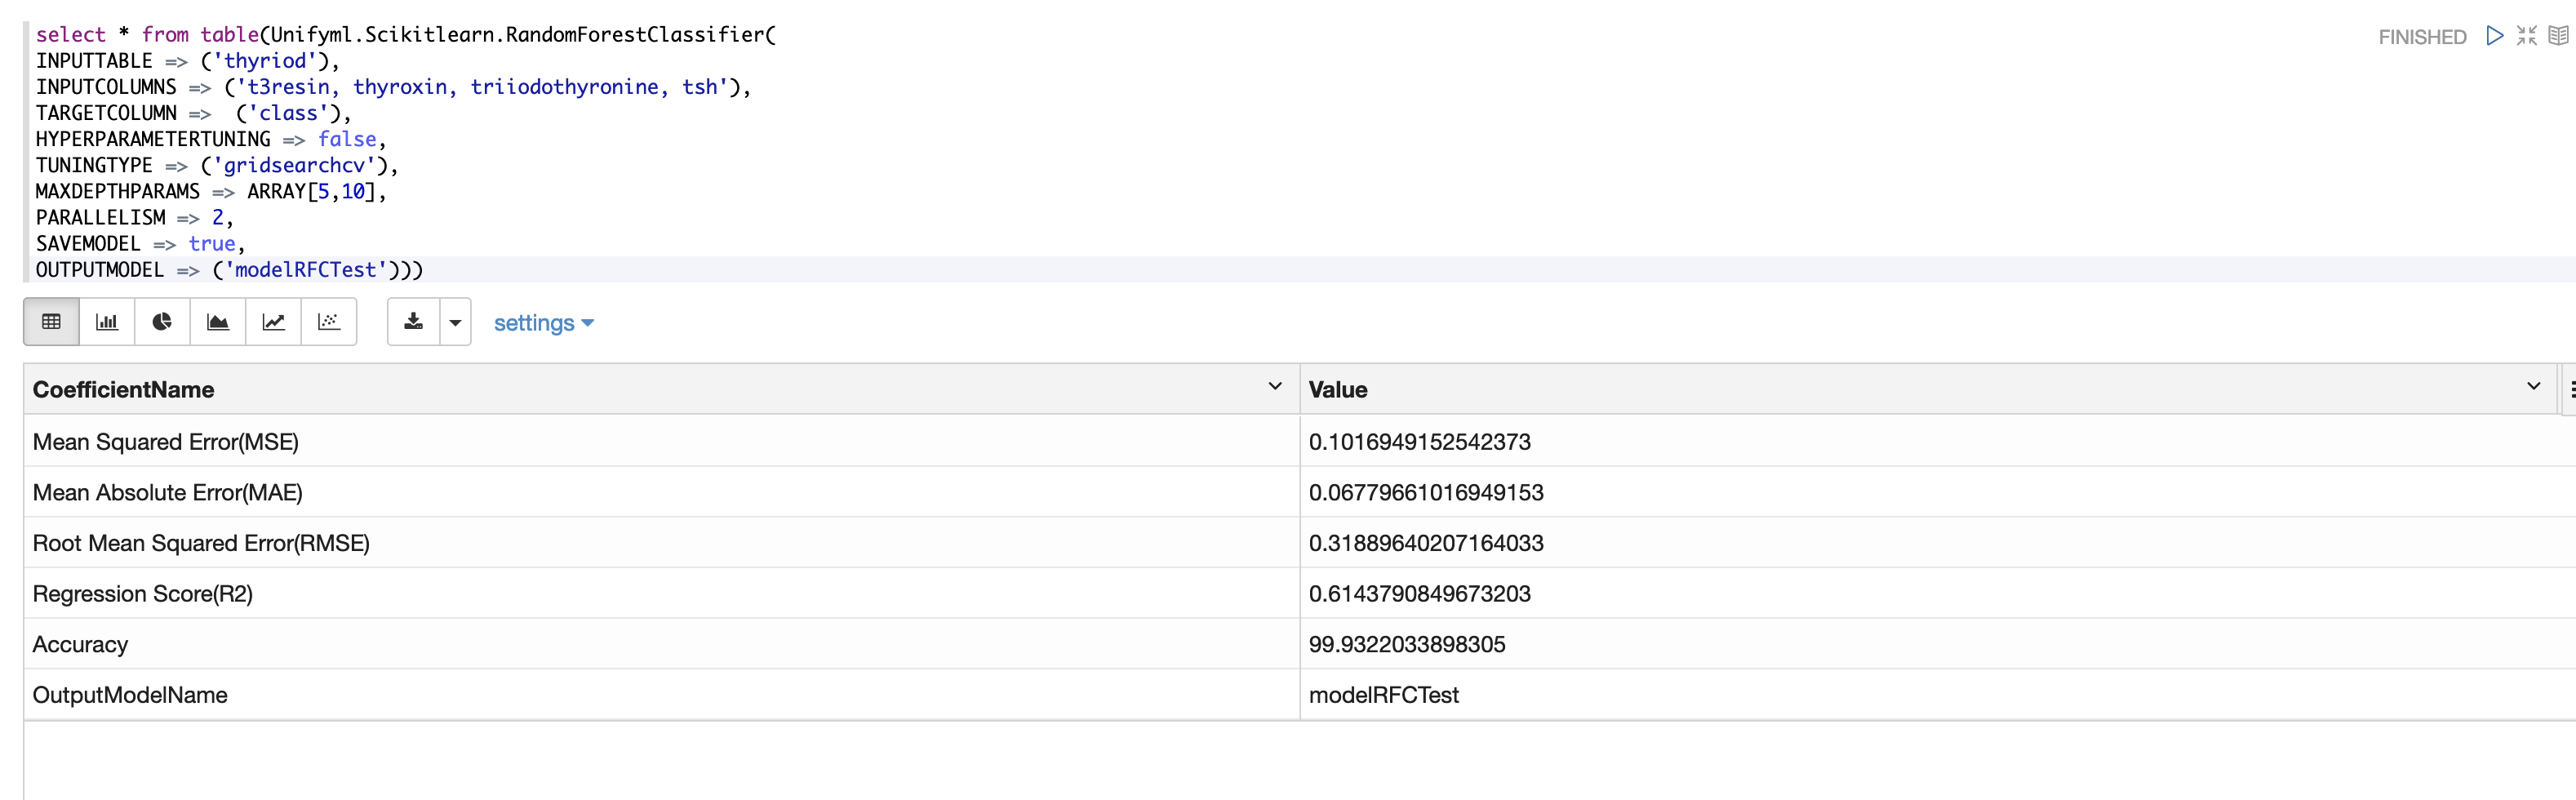Click FINISHED paragraph status
This screenshot has width=2576, height=800.
[x=2422, y=37]
